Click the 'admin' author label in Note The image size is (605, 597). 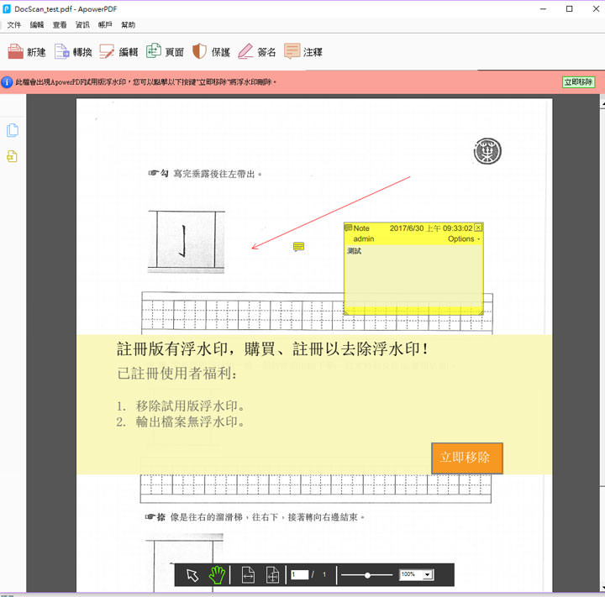click(x=364, y=238)
